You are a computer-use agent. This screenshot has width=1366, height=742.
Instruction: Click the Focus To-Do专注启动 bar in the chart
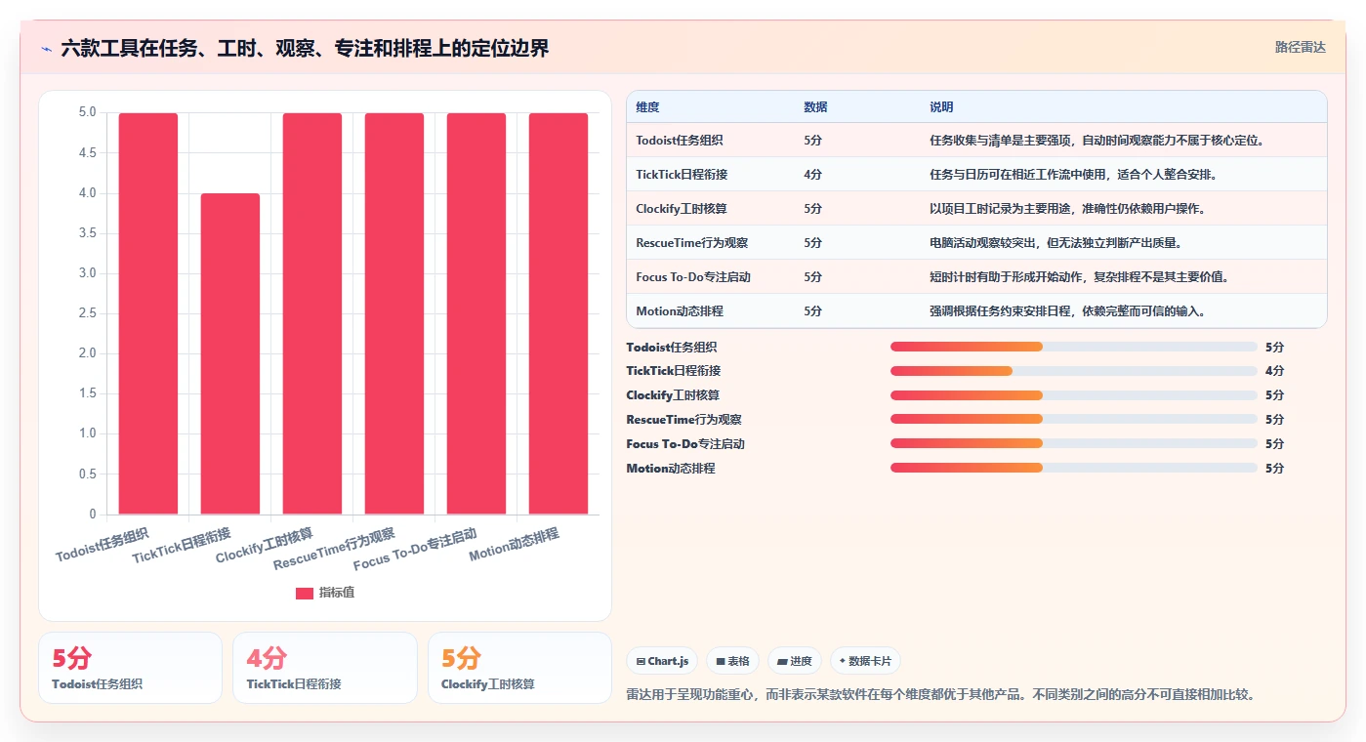476,313
